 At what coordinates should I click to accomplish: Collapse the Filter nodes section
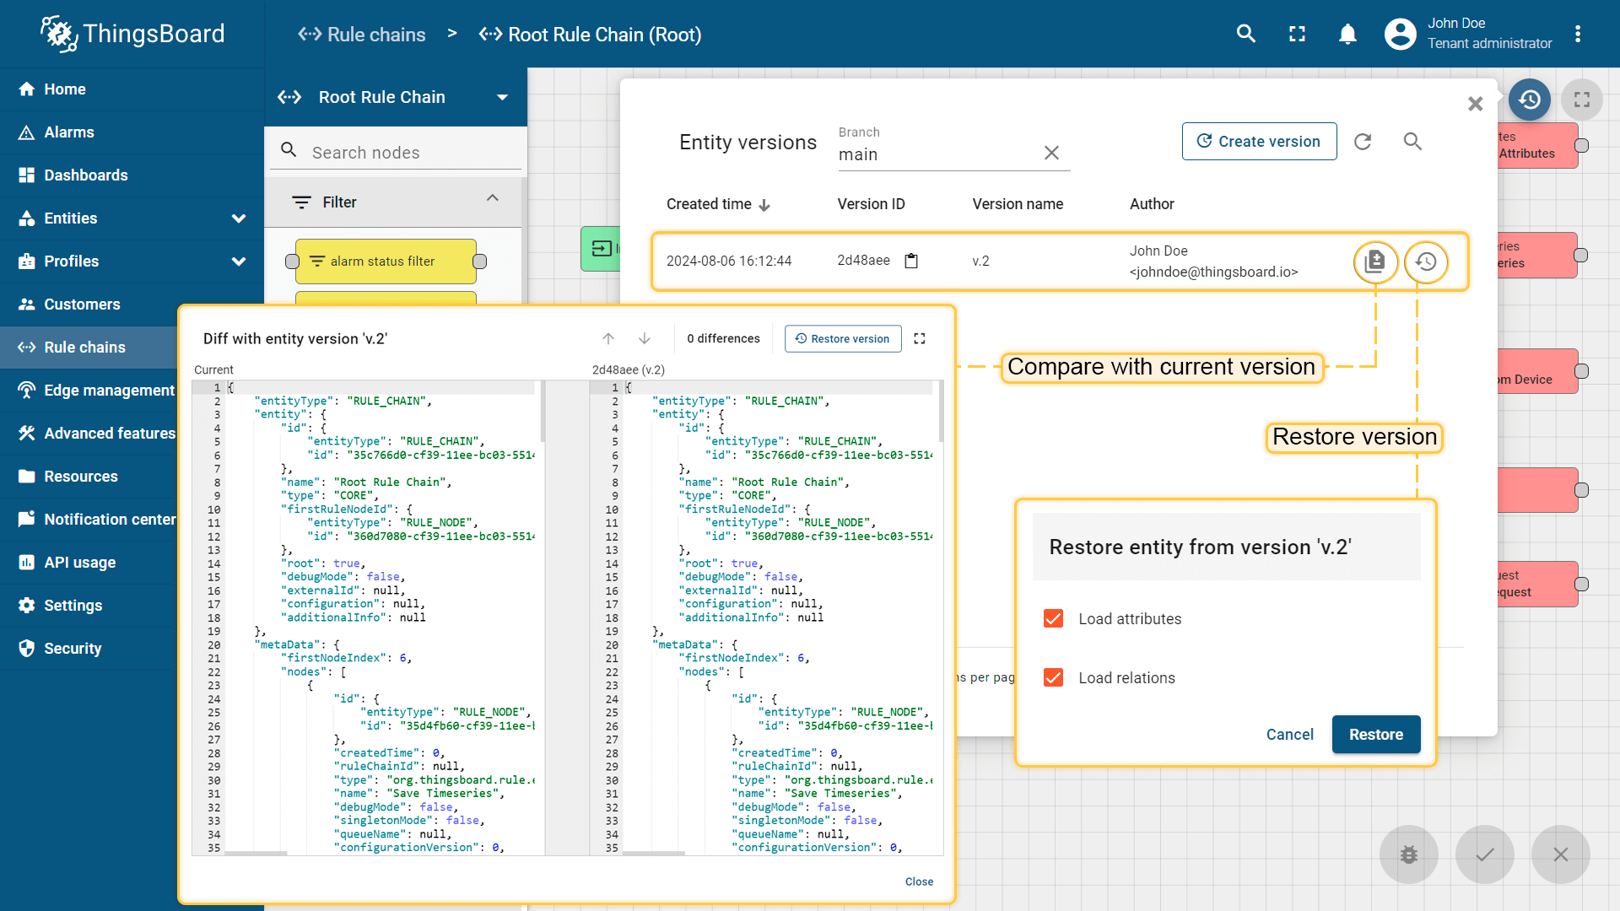[x=493, y=198]
